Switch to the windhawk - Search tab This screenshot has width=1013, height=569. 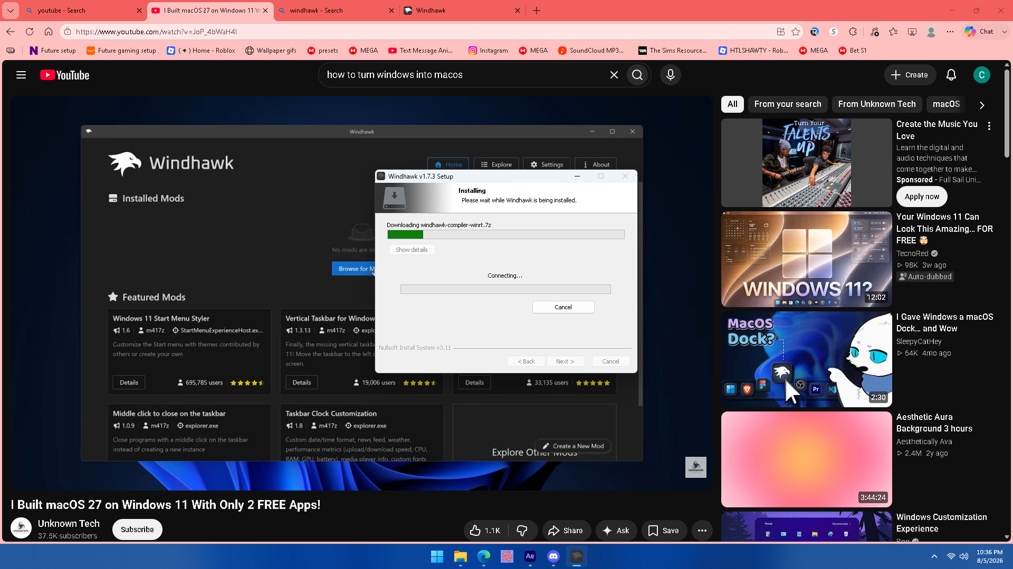[336, 11]
